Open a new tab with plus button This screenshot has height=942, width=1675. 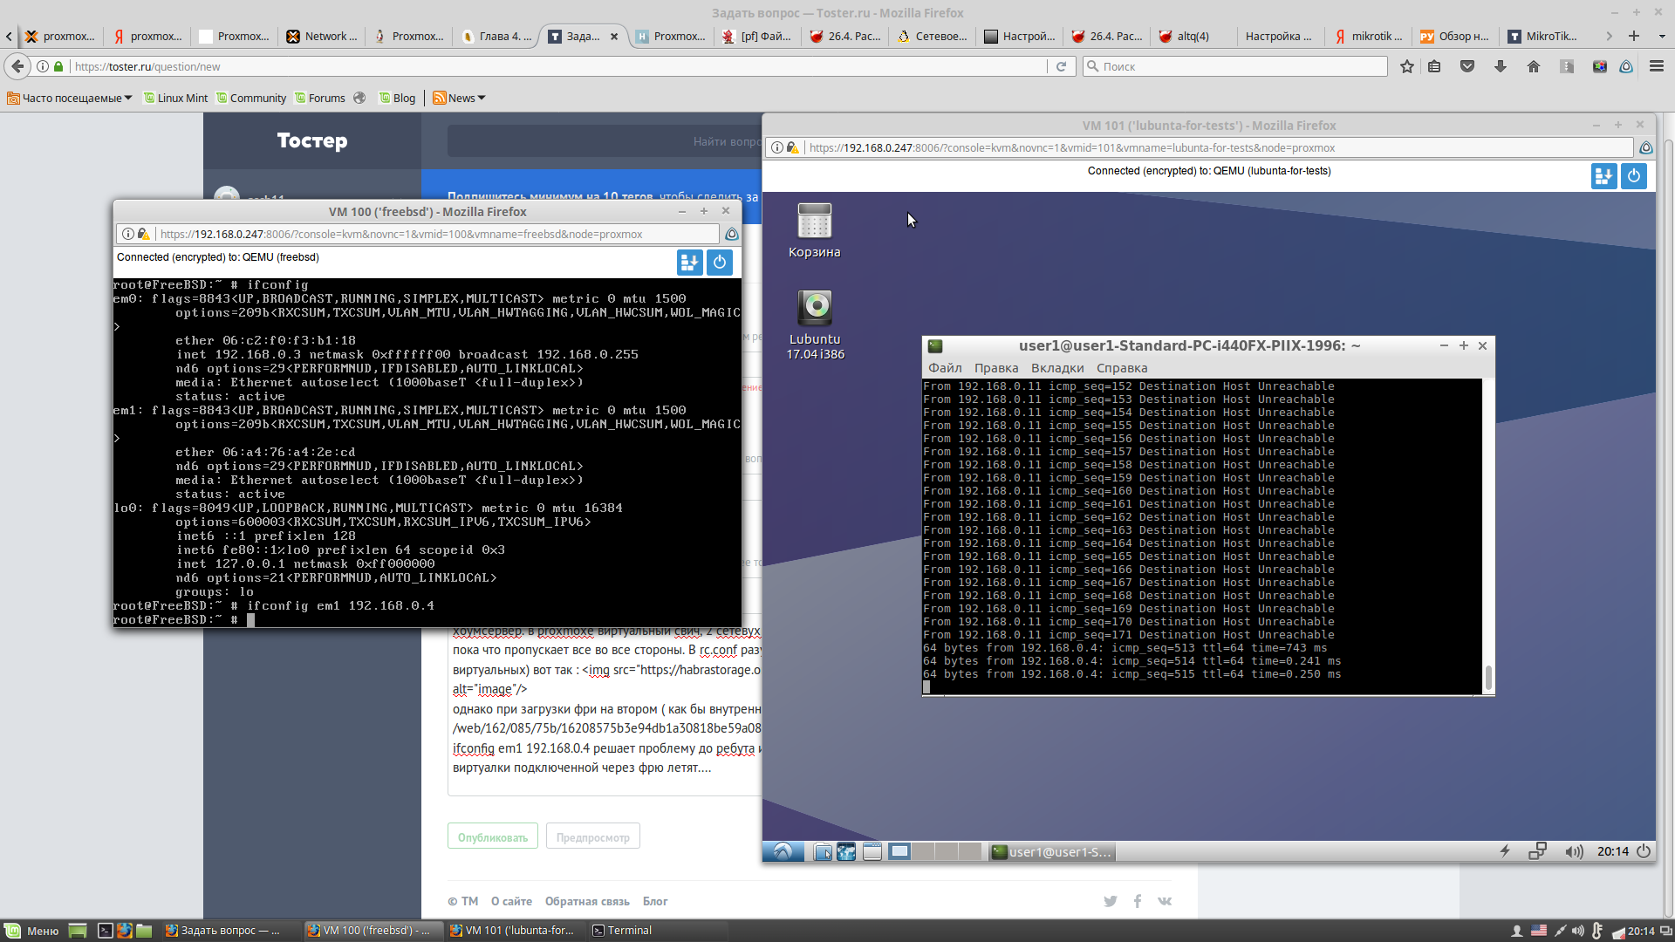pos(1634,36)
